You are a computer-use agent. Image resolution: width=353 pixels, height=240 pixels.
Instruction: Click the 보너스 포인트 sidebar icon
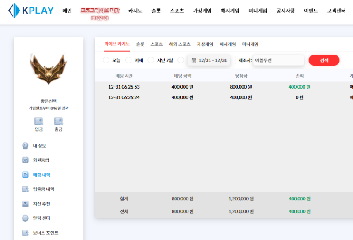(26, 233)
